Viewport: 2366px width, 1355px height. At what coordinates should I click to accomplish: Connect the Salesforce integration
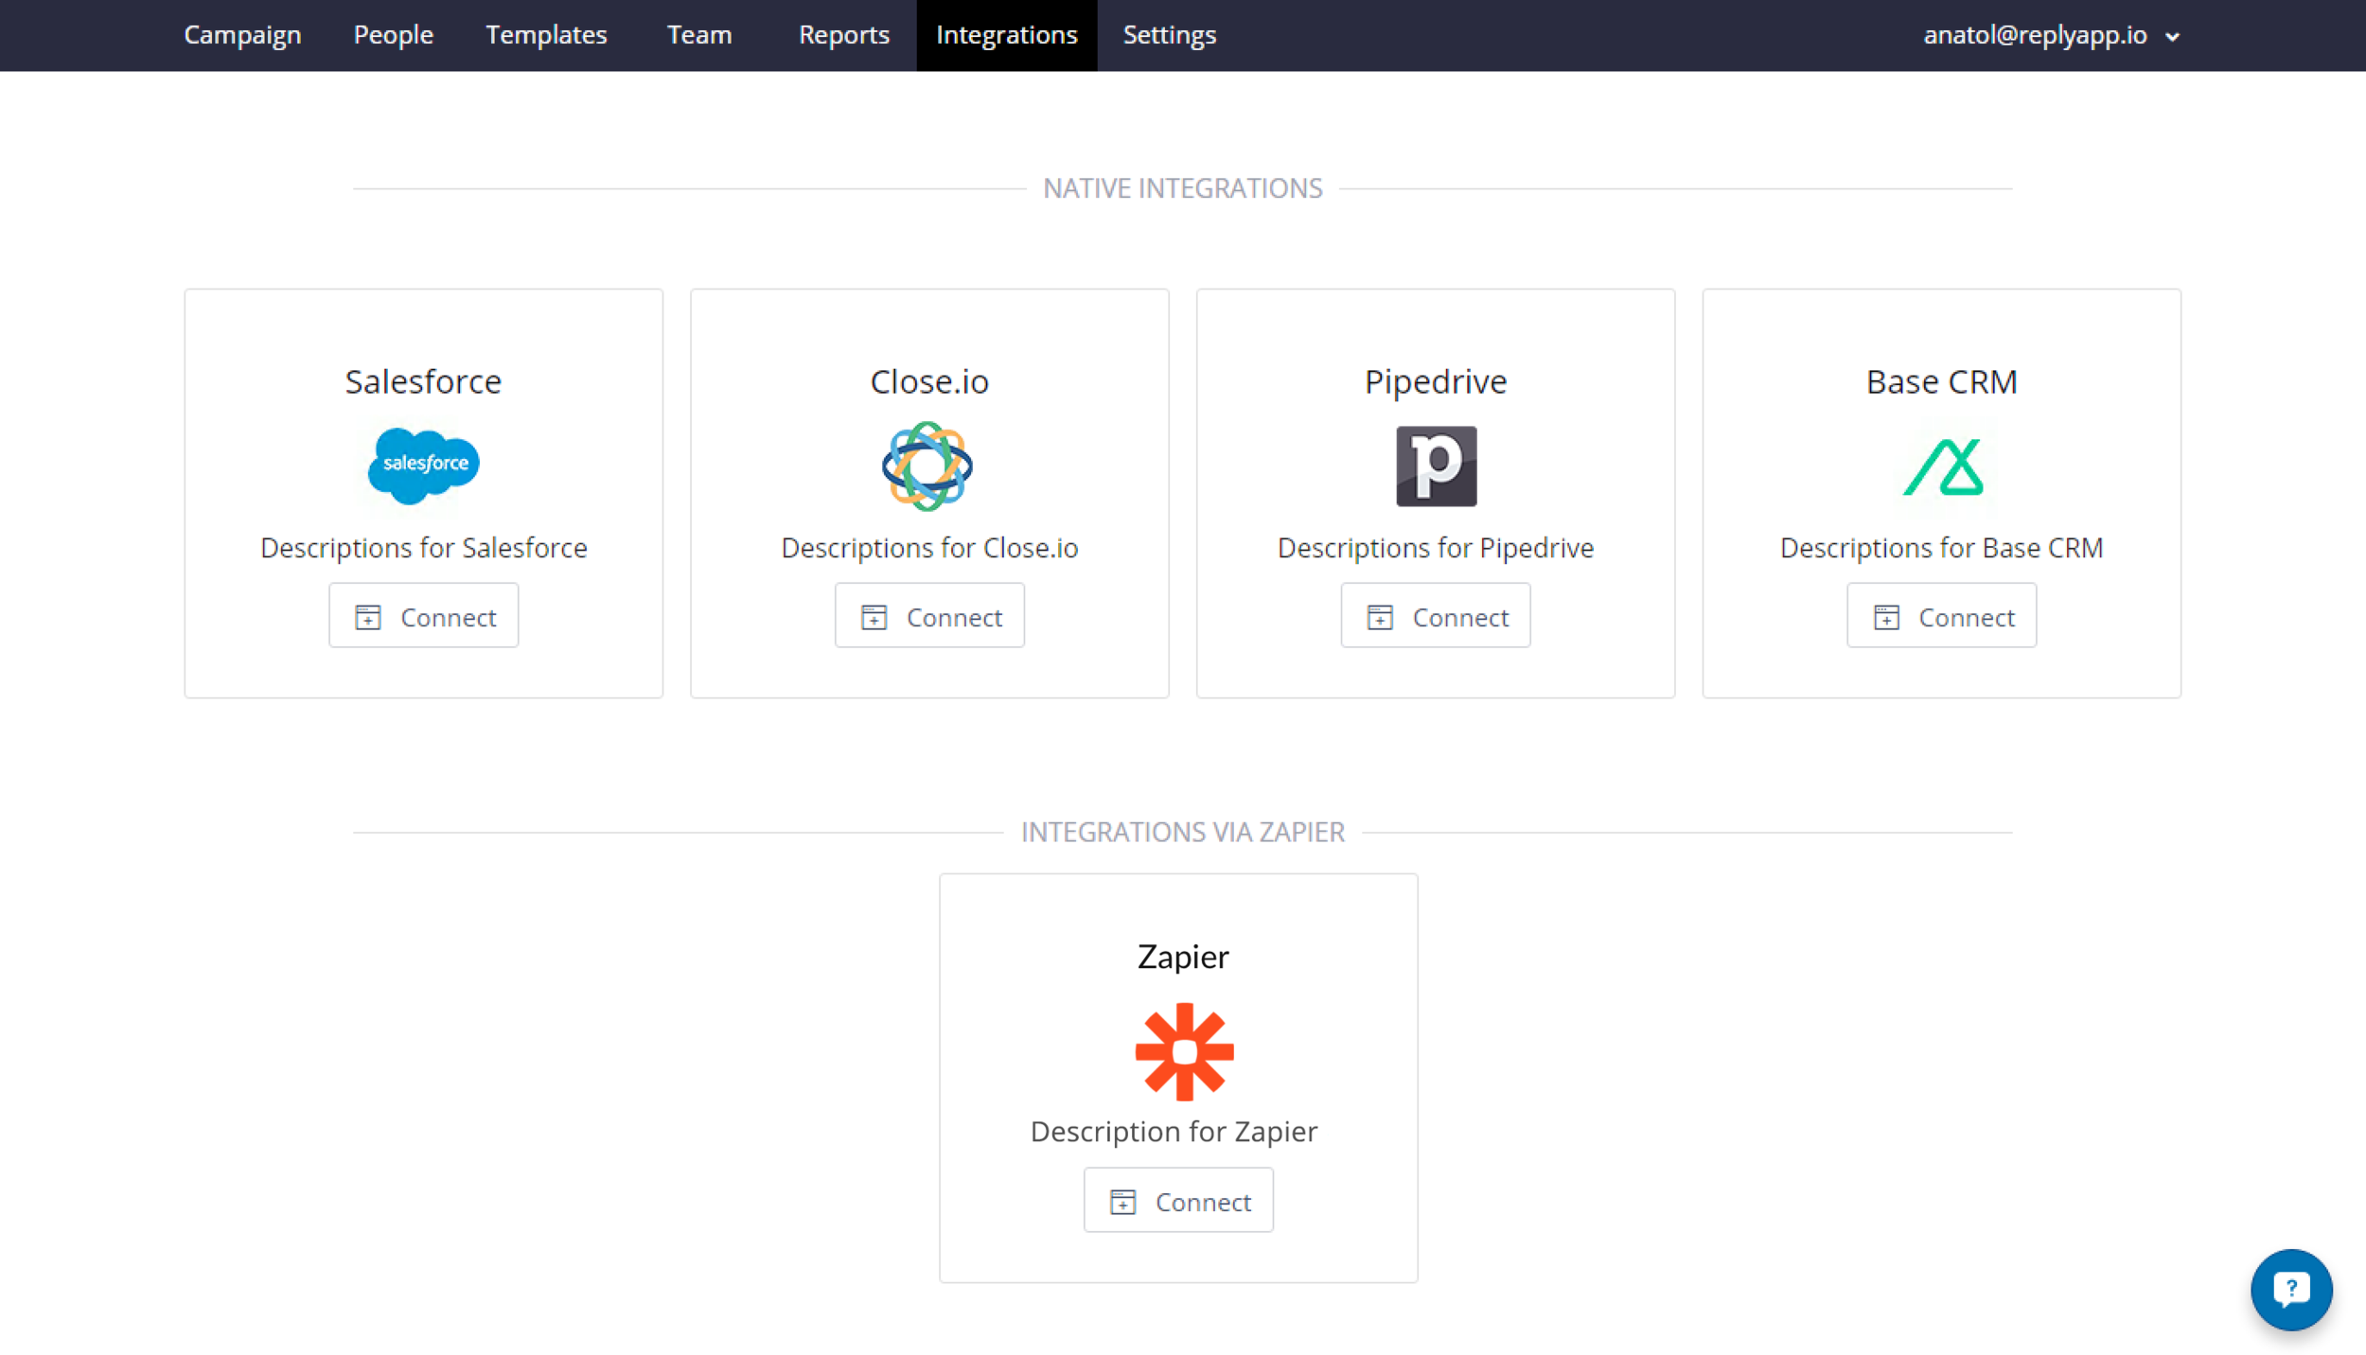point(424,616)
